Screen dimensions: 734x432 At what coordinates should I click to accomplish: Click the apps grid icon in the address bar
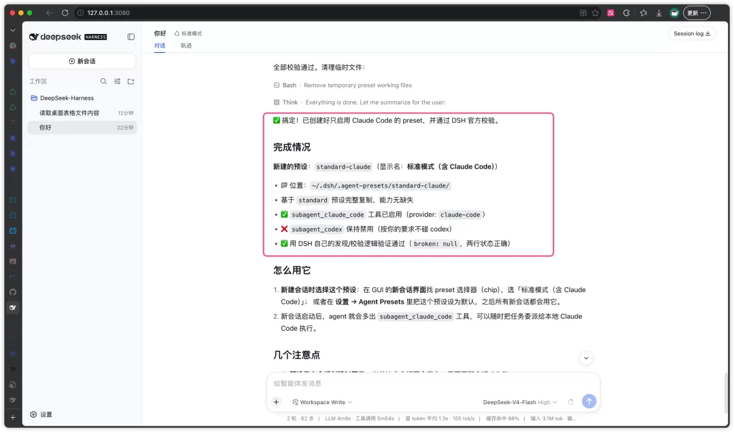click(x=583, y=13)
